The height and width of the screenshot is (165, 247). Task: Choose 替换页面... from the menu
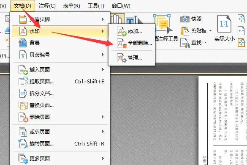tap(60, 105)
